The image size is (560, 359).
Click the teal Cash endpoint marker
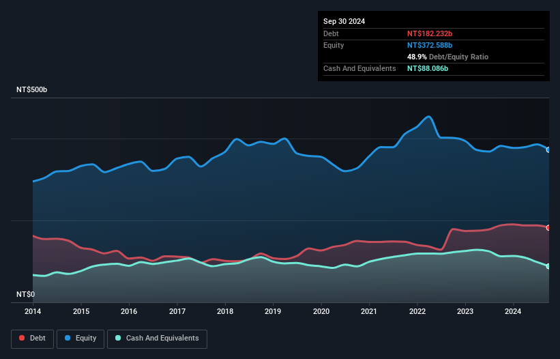(x=548, y=266)
